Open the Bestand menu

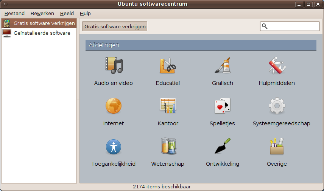(14, 13)
